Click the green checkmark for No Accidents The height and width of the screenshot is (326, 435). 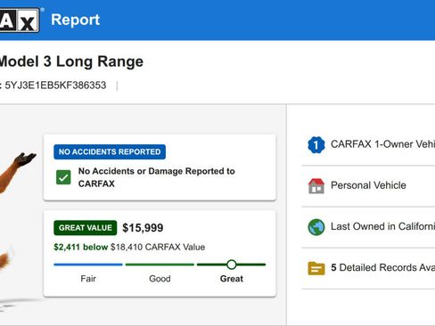[63, 177]
